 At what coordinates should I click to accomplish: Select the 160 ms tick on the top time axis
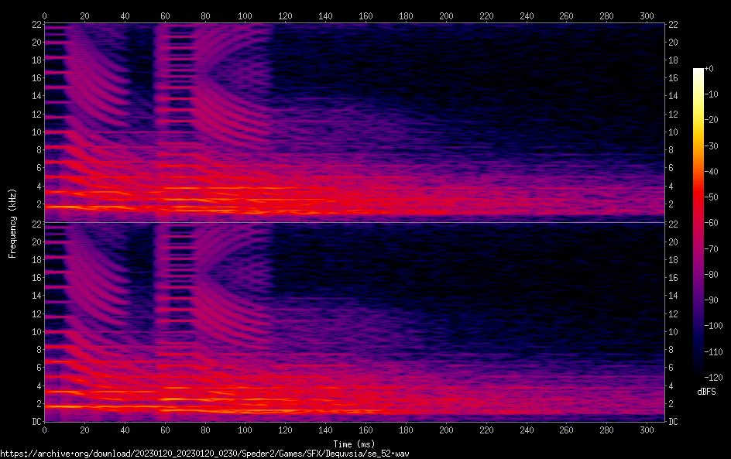(365, 15)
